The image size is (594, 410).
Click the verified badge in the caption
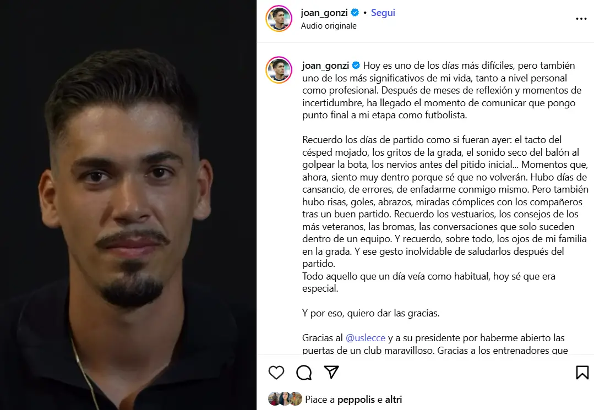pos(356,65)
